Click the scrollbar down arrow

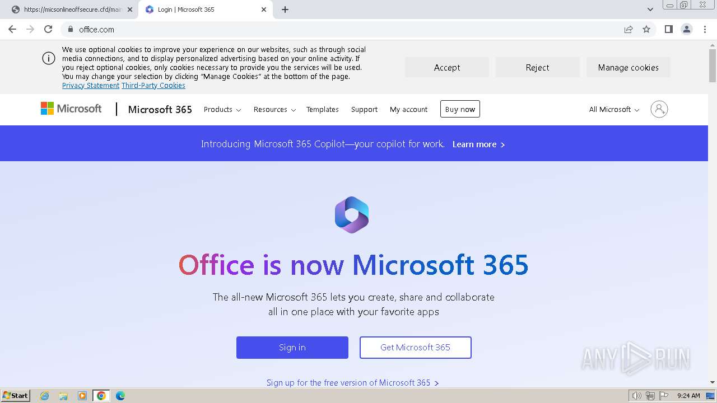pyautogui.click(x=713, y=383)
